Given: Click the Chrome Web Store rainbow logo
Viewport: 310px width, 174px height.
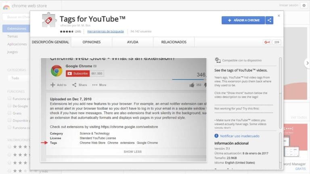Looking at the screenshot, I should (6, 6).
